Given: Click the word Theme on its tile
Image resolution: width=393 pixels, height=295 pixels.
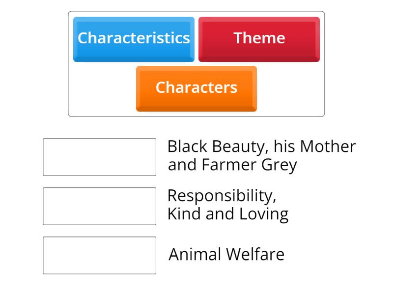Looking at the screenshot, I should [259, 38].
